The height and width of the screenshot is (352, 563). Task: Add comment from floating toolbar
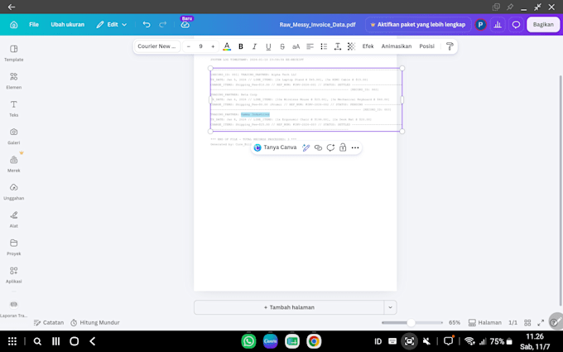[330, 147]
